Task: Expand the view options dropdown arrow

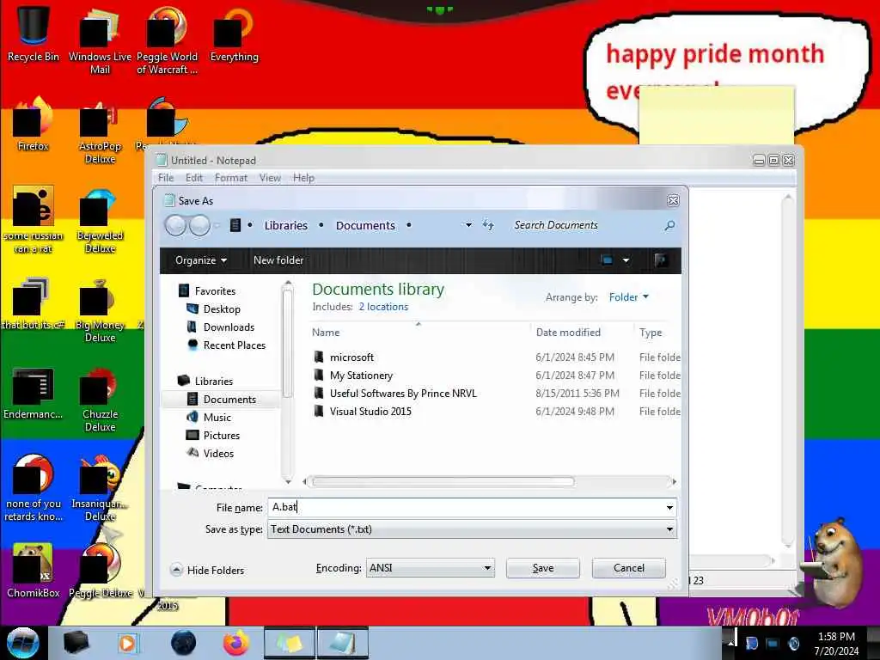Action: click(x=626, y=260)
